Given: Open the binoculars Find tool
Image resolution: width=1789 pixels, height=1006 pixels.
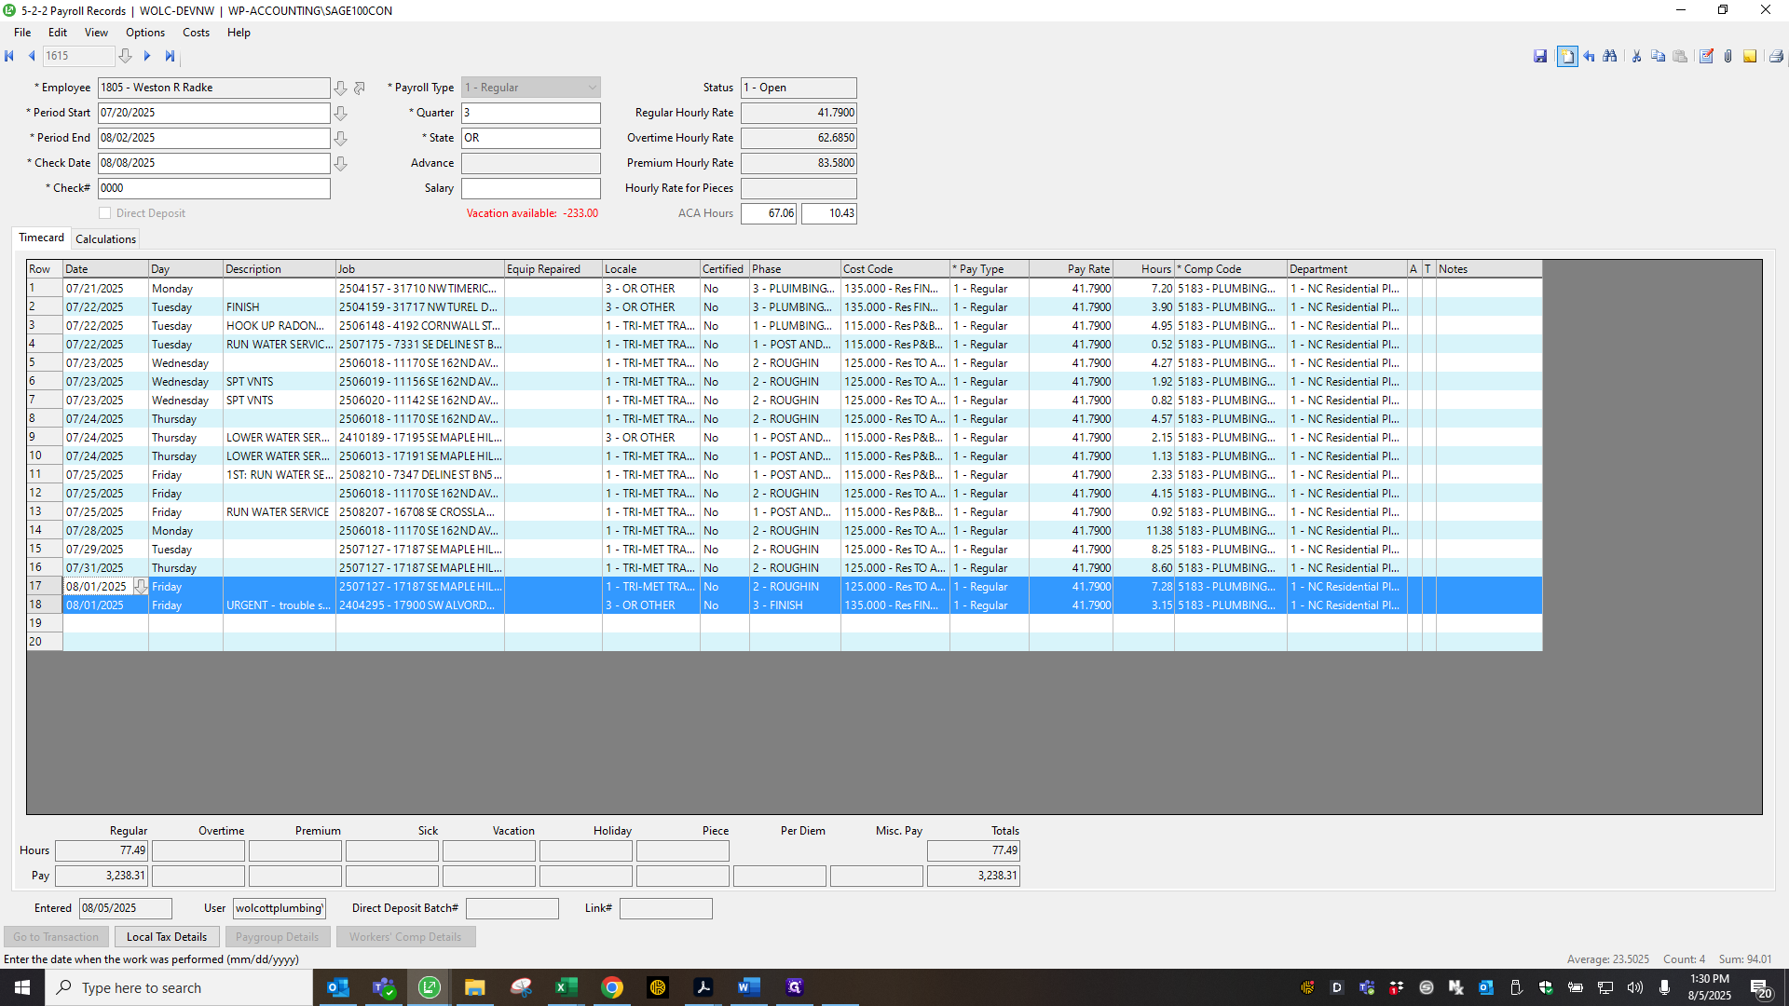Looking at the screenshot, I should (x=1610, y=57).
